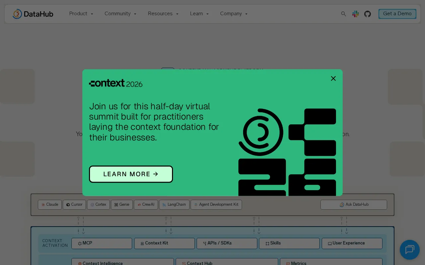Expand the Learn dropdown menu

pos(200,14)
